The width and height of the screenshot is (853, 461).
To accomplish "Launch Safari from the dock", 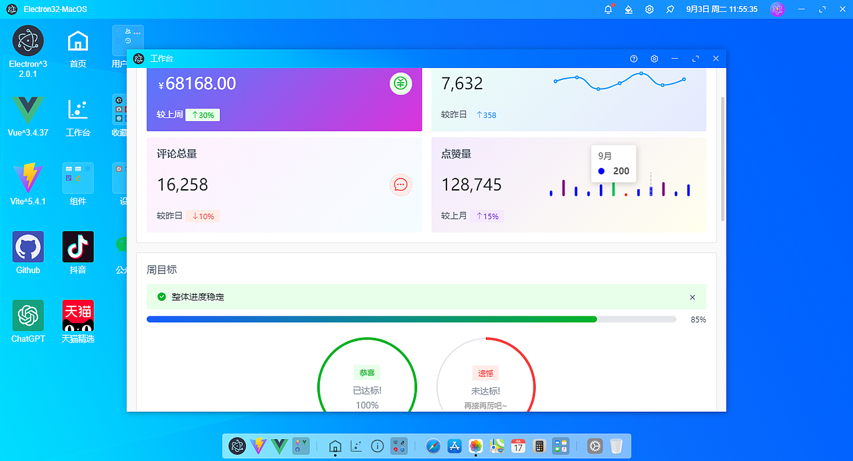I will (x=434, y=446).
